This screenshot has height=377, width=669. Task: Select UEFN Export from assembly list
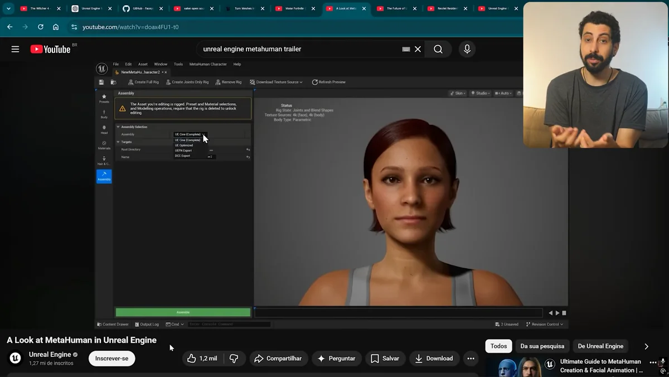point(183,151)
